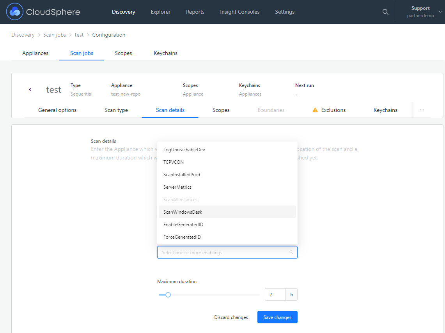Click the CloudSphere logo icon
Viewport: 445px width, 333px height.
(x=14, y=12)
